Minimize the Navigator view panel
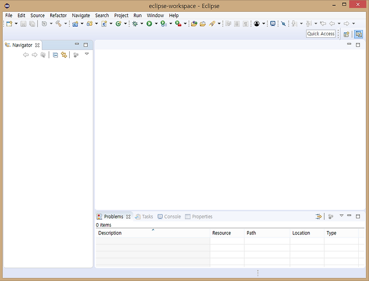 tap(77, 44)
